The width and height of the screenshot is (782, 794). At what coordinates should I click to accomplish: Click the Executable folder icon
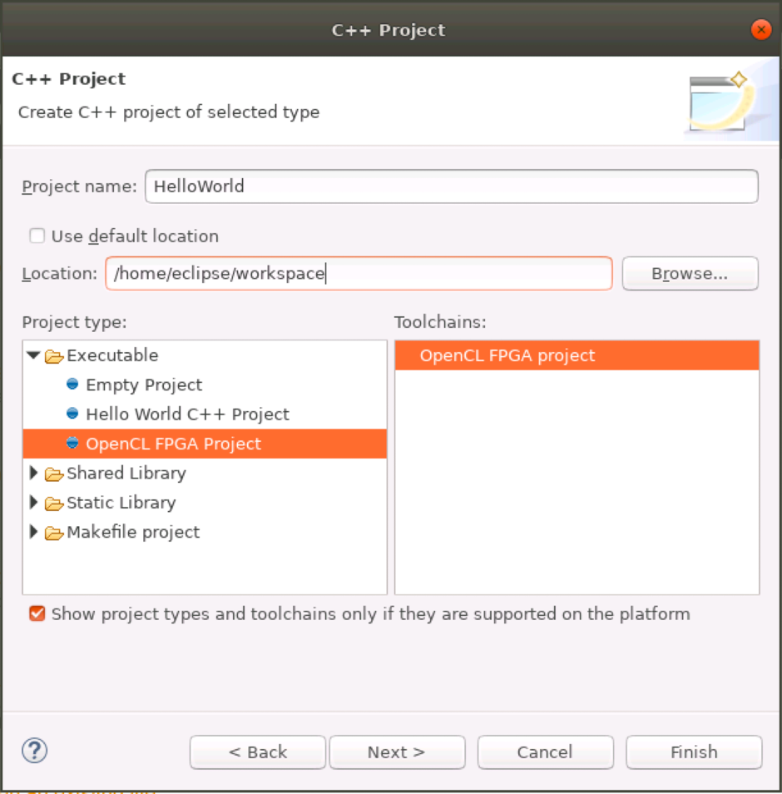point(54,356)
